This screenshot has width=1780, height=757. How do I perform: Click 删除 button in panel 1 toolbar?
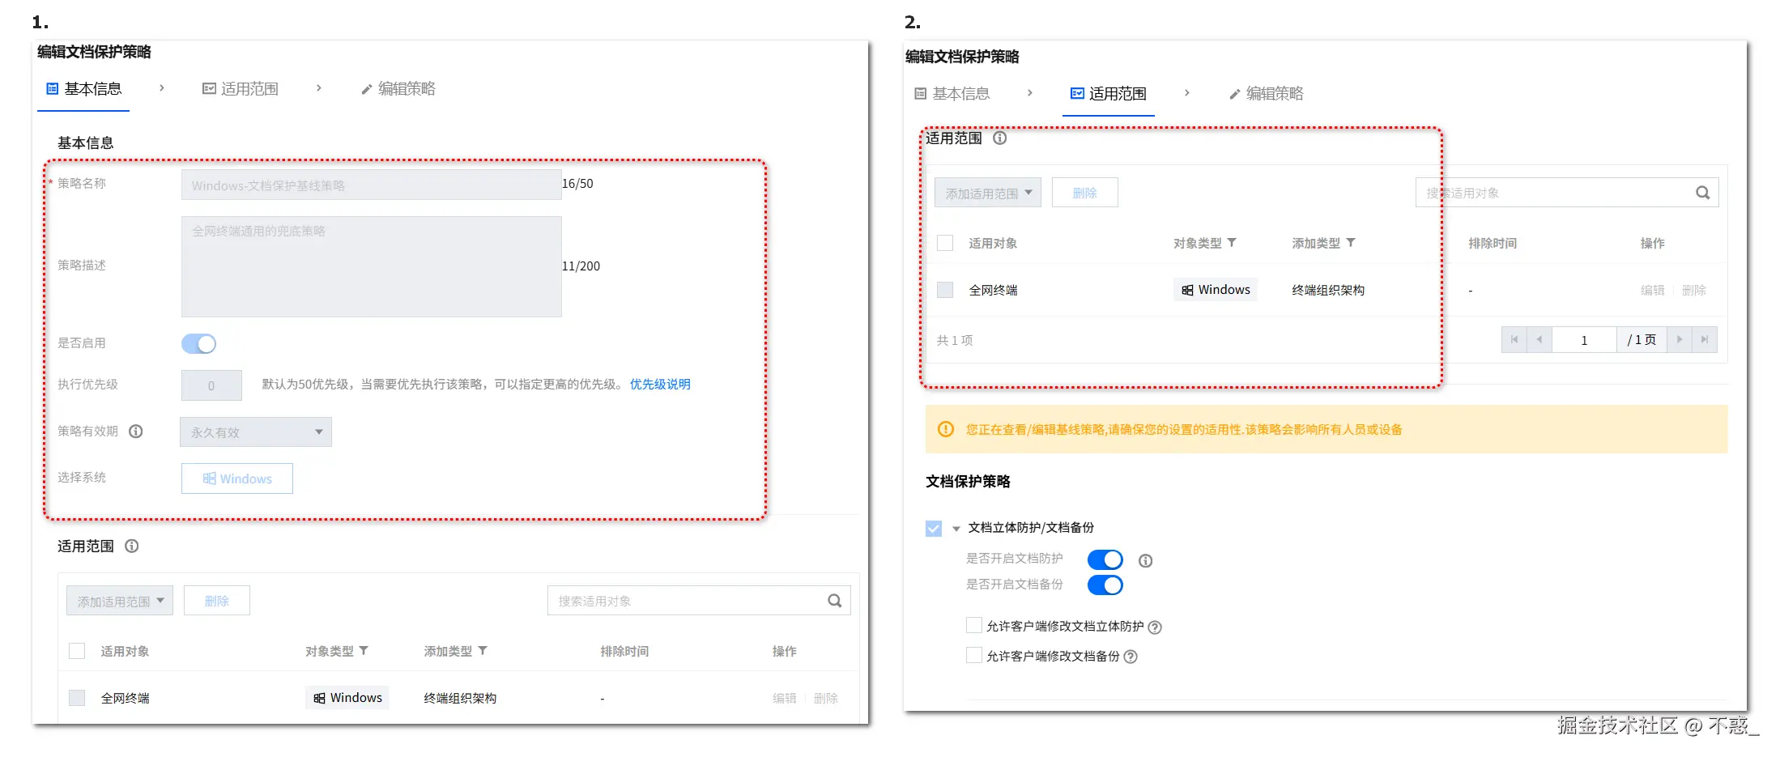[217, 601]
